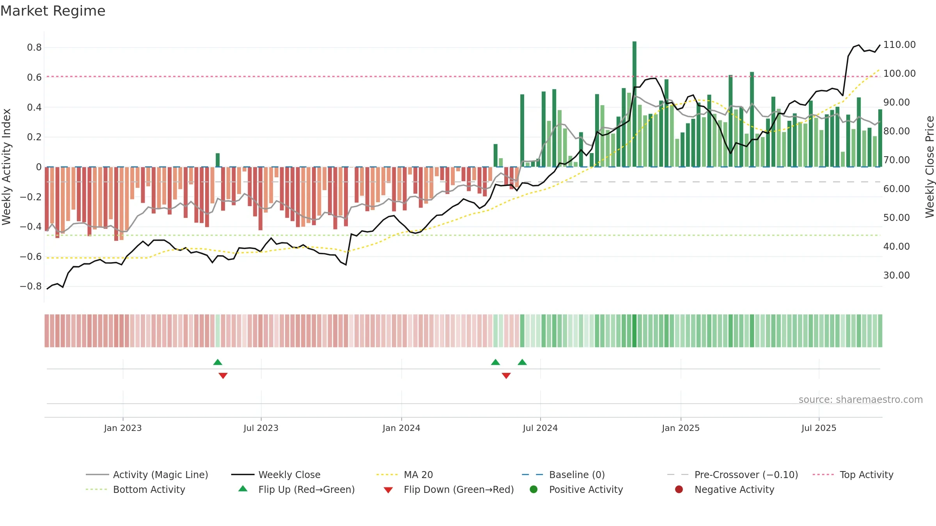936x526 pixels.
Task: Click the green Positive Activity legend dot
Action: point(534,489)
